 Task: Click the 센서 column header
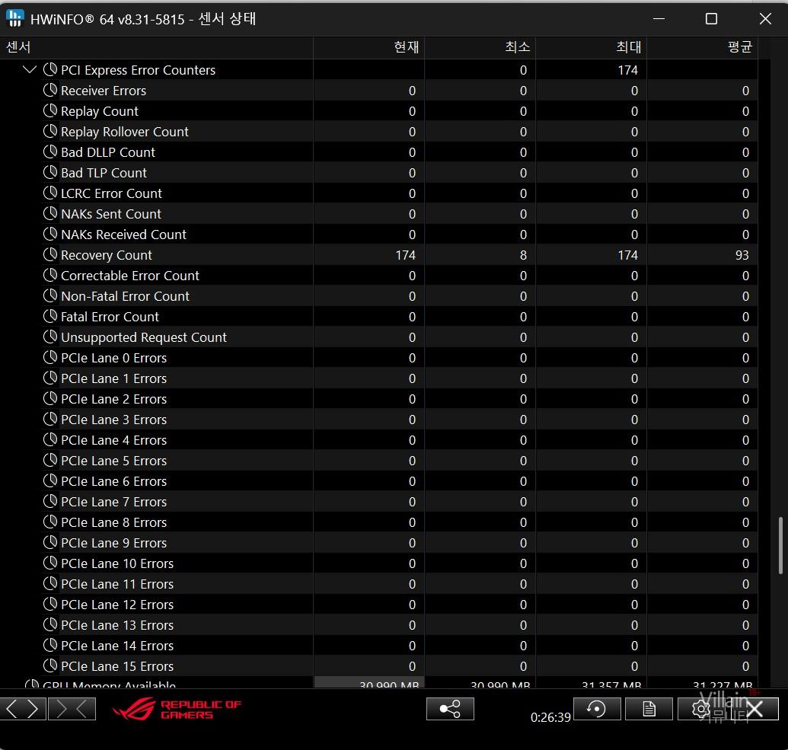pyautogui.click(x=156, y=47)
